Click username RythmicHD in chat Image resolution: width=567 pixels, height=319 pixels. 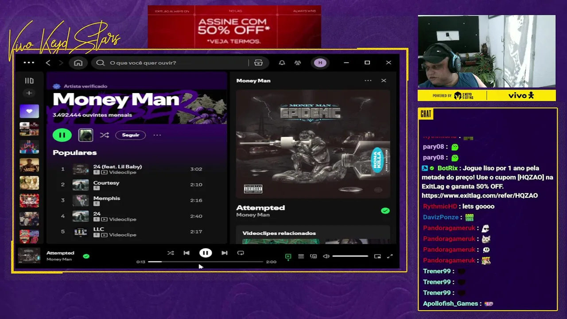(x=440, y=206)
